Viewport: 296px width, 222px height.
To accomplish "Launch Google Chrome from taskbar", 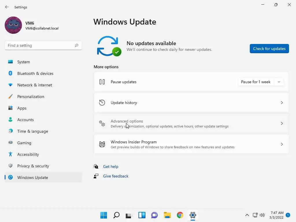I will point(180,215).
